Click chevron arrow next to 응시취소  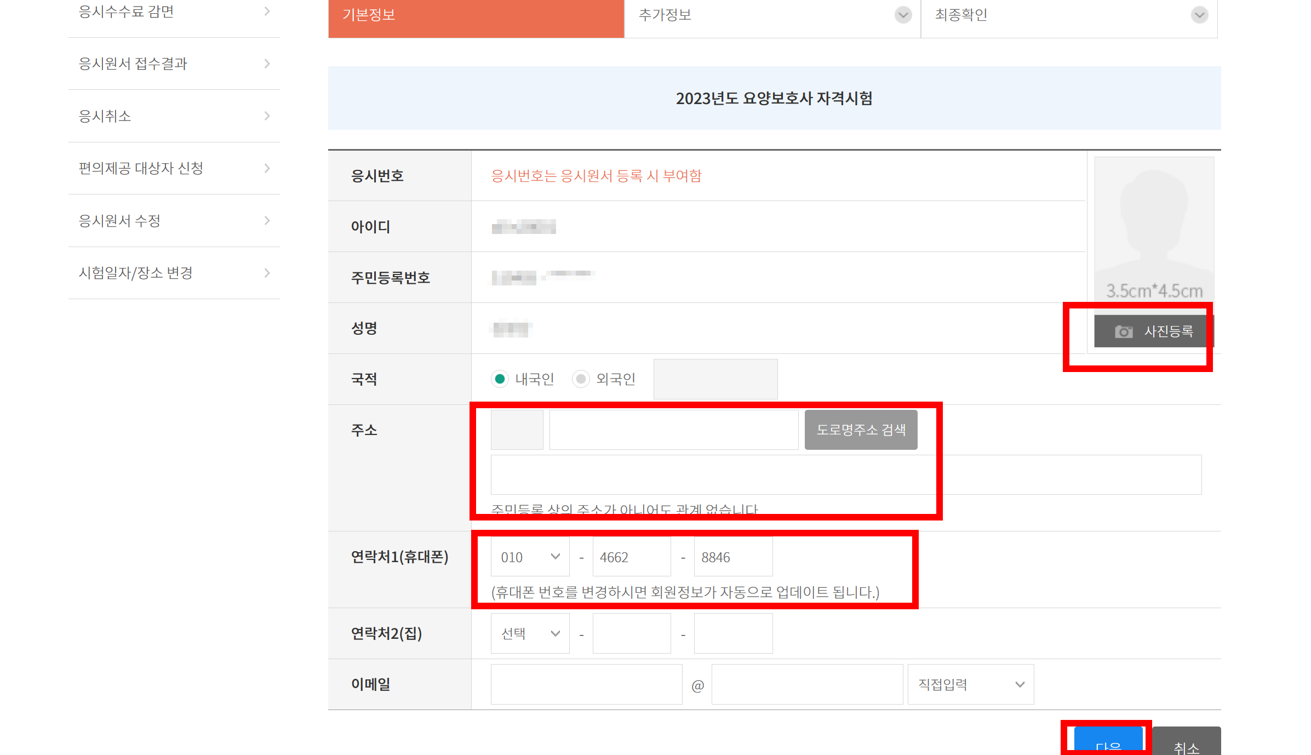(267, 116)
